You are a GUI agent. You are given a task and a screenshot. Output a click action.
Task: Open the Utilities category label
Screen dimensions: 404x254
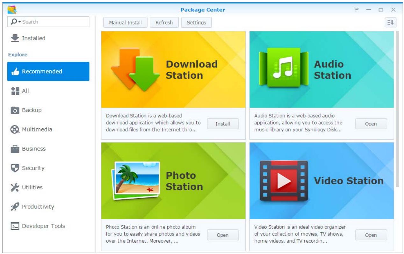coord(32,187)
